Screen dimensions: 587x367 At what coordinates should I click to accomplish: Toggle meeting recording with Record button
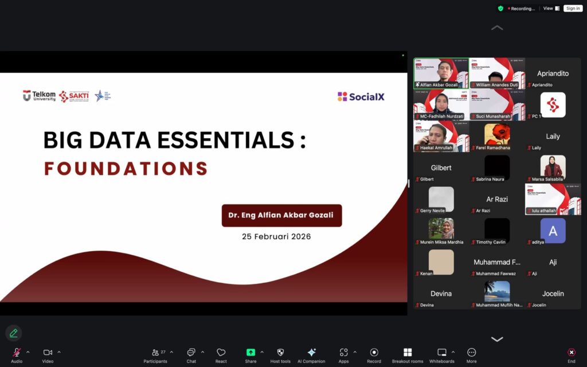(x=374, y=353)
